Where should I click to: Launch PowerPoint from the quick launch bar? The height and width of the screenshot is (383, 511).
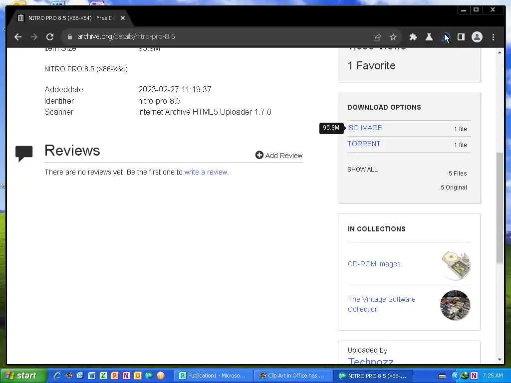click(x=115, y=376)
